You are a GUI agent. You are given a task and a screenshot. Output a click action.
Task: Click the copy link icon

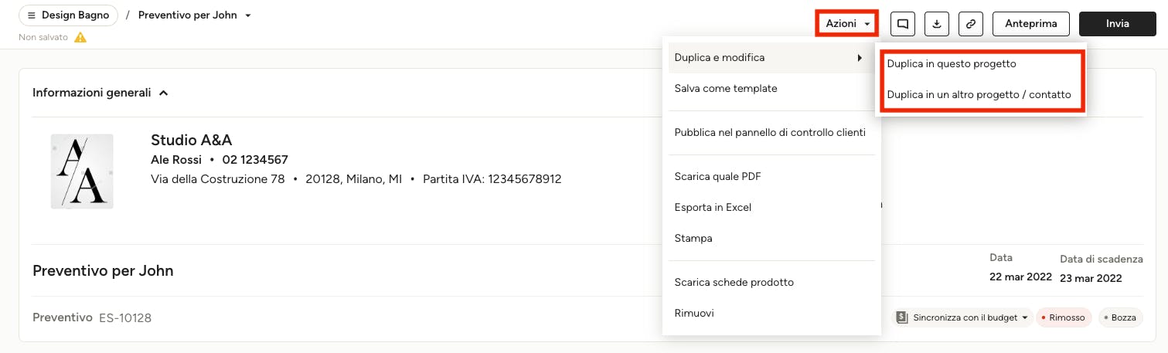click(971, 24)
